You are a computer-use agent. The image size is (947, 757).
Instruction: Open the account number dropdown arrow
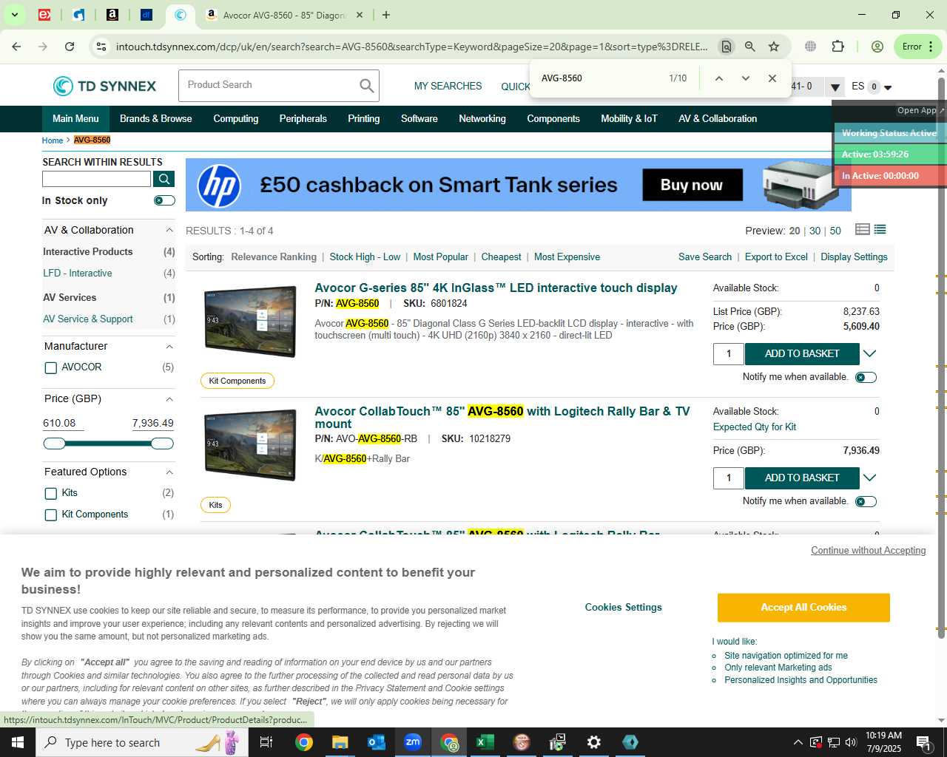coord(835,87)
